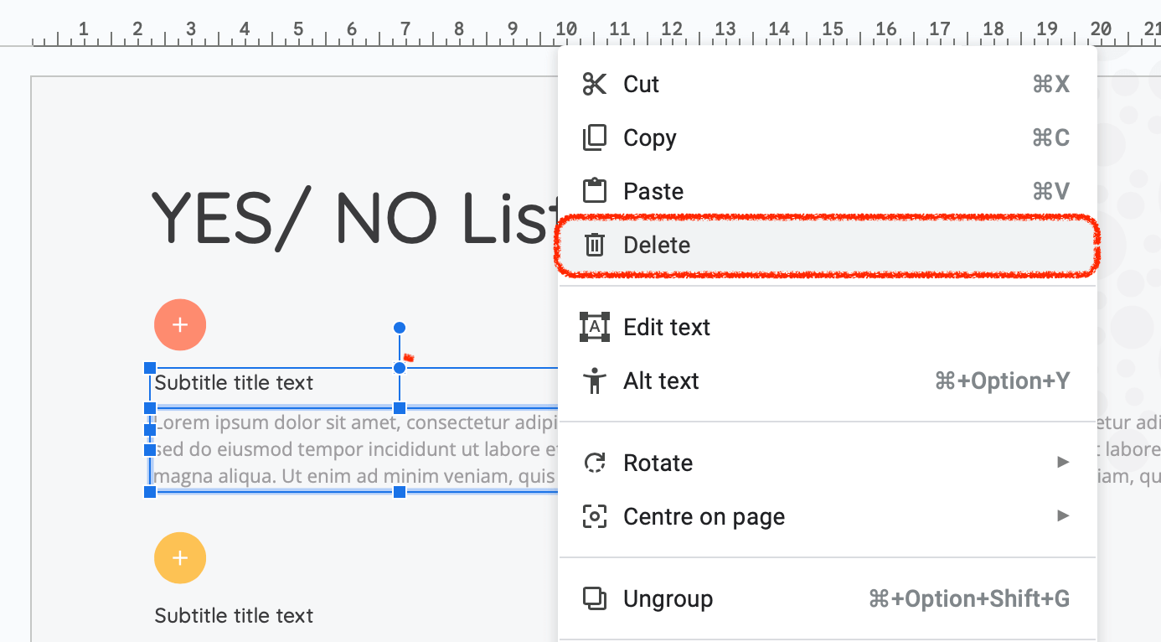
Task: Click the Paste clipboard icon
Action: [x=594, y=191]
